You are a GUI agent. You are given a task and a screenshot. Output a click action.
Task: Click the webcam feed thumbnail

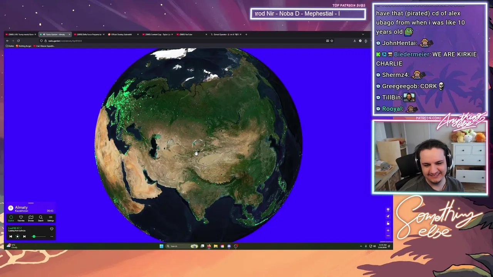coord(429,157)
